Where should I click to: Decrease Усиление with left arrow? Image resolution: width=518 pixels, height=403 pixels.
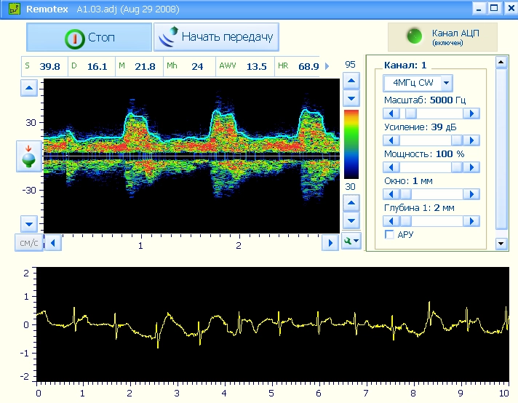coord(391,140)
